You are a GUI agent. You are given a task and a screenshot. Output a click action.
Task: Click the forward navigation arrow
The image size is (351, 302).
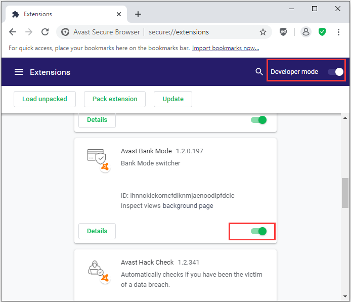(x=29, y=32)
